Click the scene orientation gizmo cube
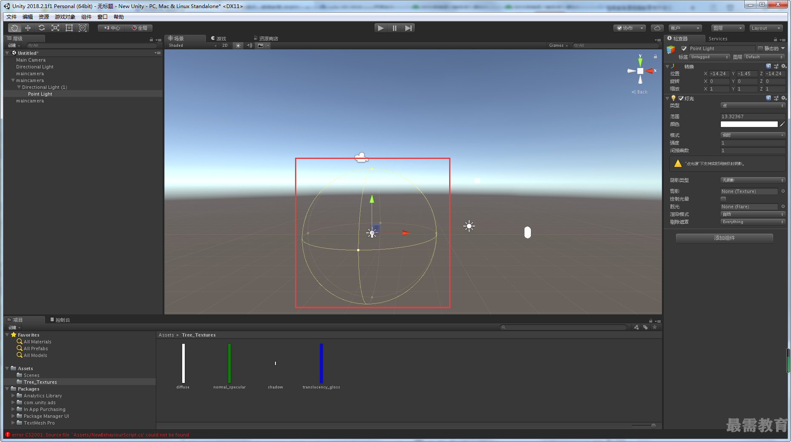This screenshot has height=442, width=791. tap(640, 71)
